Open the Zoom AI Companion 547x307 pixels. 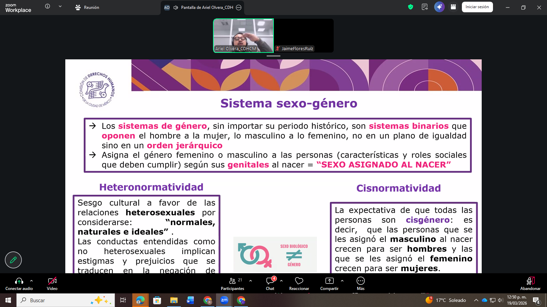tap(439, 7)
